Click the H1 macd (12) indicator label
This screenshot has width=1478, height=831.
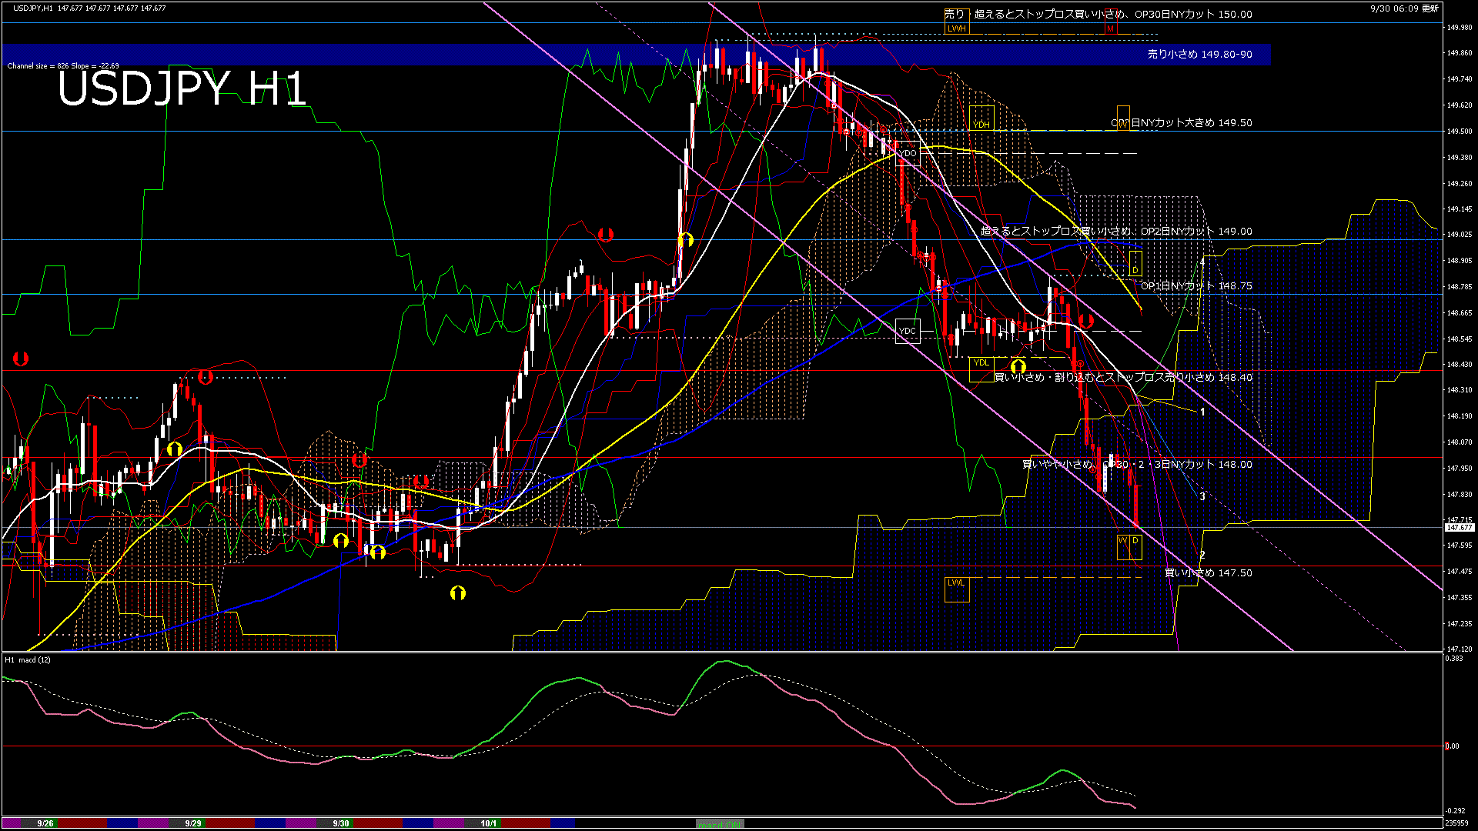tap(28, 660)
